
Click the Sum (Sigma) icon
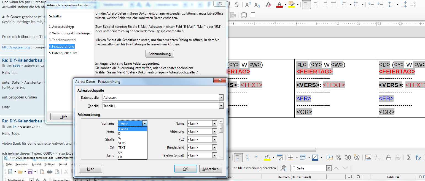[x=409, y=157]
